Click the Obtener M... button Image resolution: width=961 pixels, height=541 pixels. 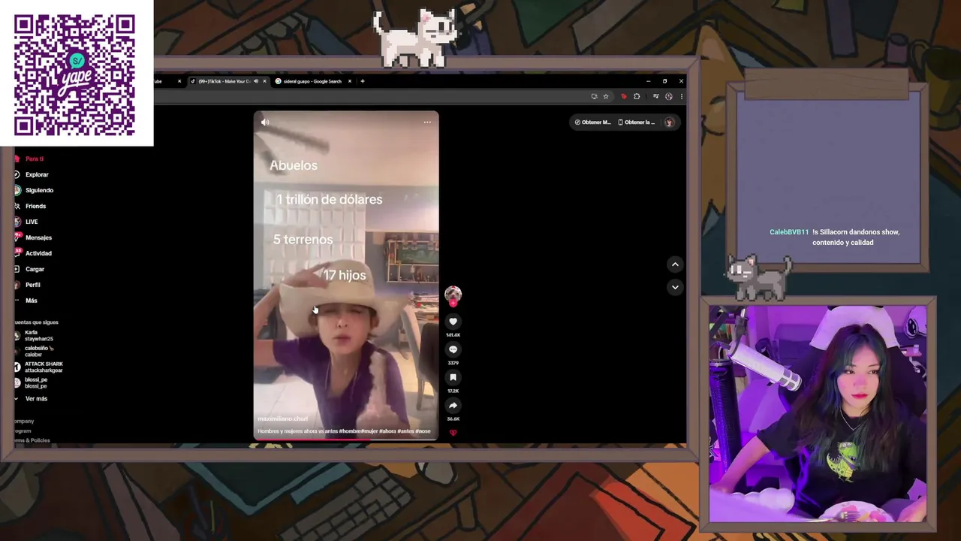coord(592,122)
